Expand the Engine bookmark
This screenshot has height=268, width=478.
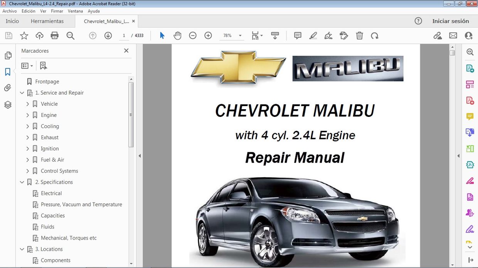coord(27,115)
